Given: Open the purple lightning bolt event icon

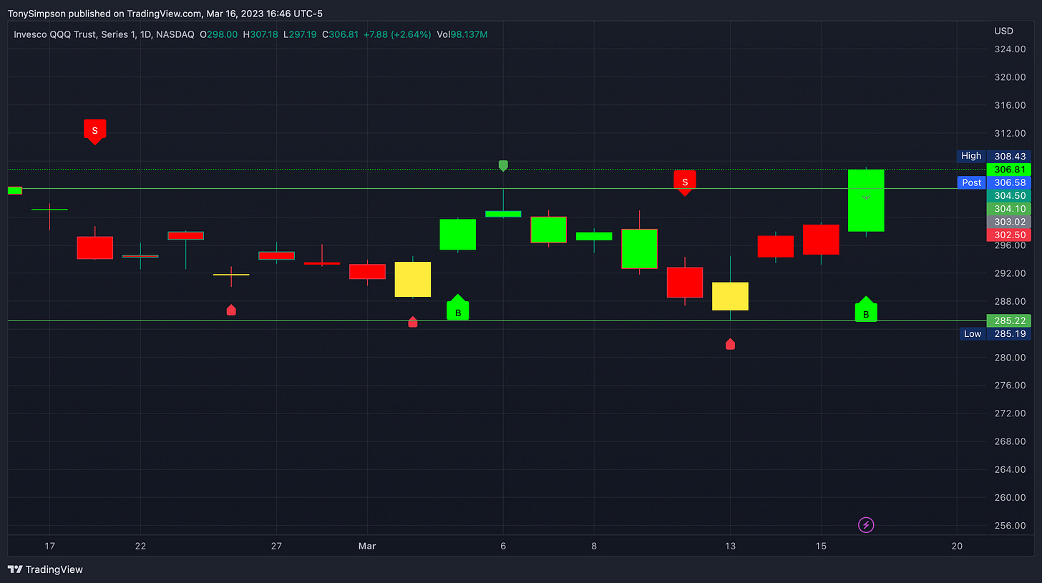Looking at the screenshot, I should pyautogui.click(x=866, y=525).
